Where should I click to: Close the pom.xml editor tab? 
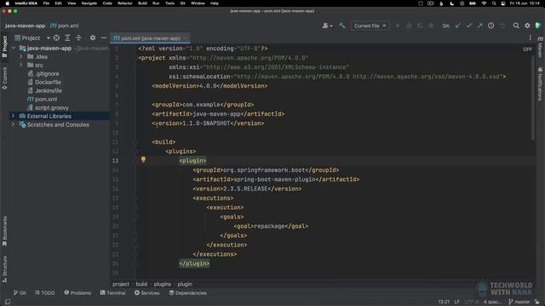[x=186, y=38]
